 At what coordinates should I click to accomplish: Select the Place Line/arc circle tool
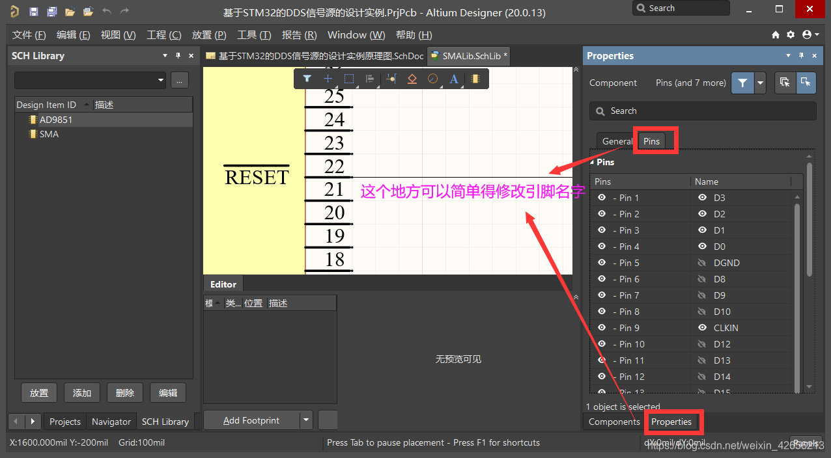pos(432,79)
